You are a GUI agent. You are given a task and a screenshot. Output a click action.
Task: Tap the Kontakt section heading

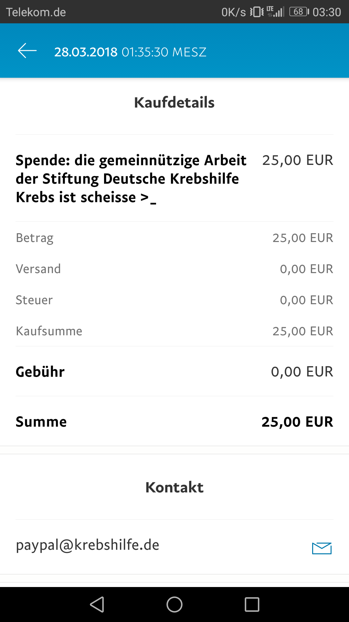point(174,487)
